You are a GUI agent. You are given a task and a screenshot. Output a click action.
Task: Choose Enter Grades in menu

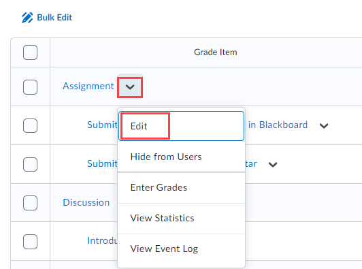pyautogui.click(x=181, y=188)
